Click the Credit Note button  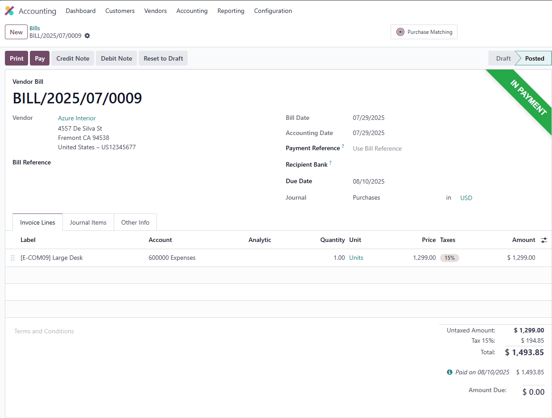[x=73, y=58]
